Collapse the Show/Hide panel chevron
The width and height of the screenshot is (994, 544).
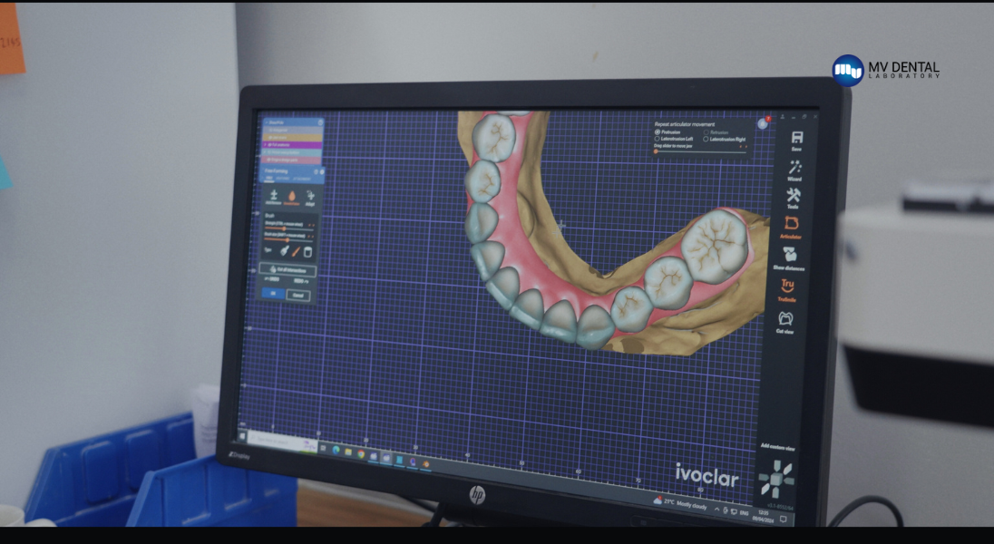pos(266,122)
